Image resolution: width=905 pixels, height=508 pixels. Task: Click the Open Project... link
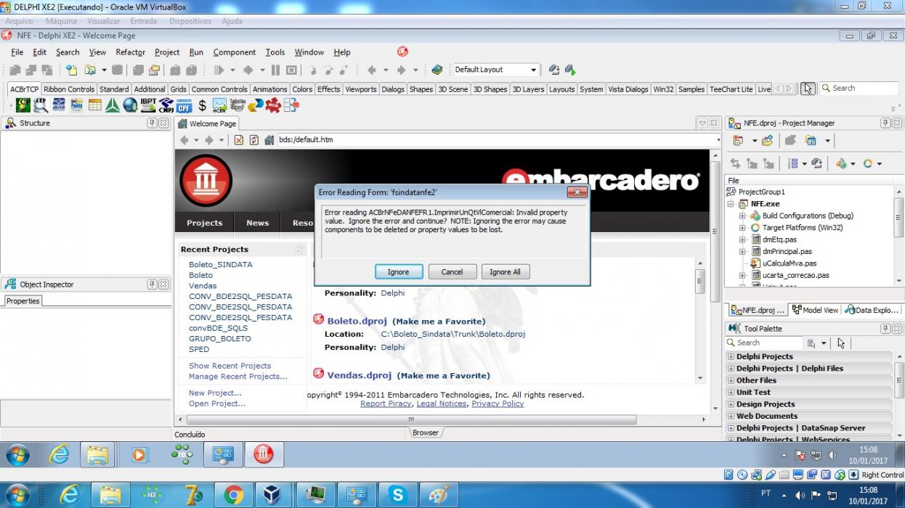[217, 403]
